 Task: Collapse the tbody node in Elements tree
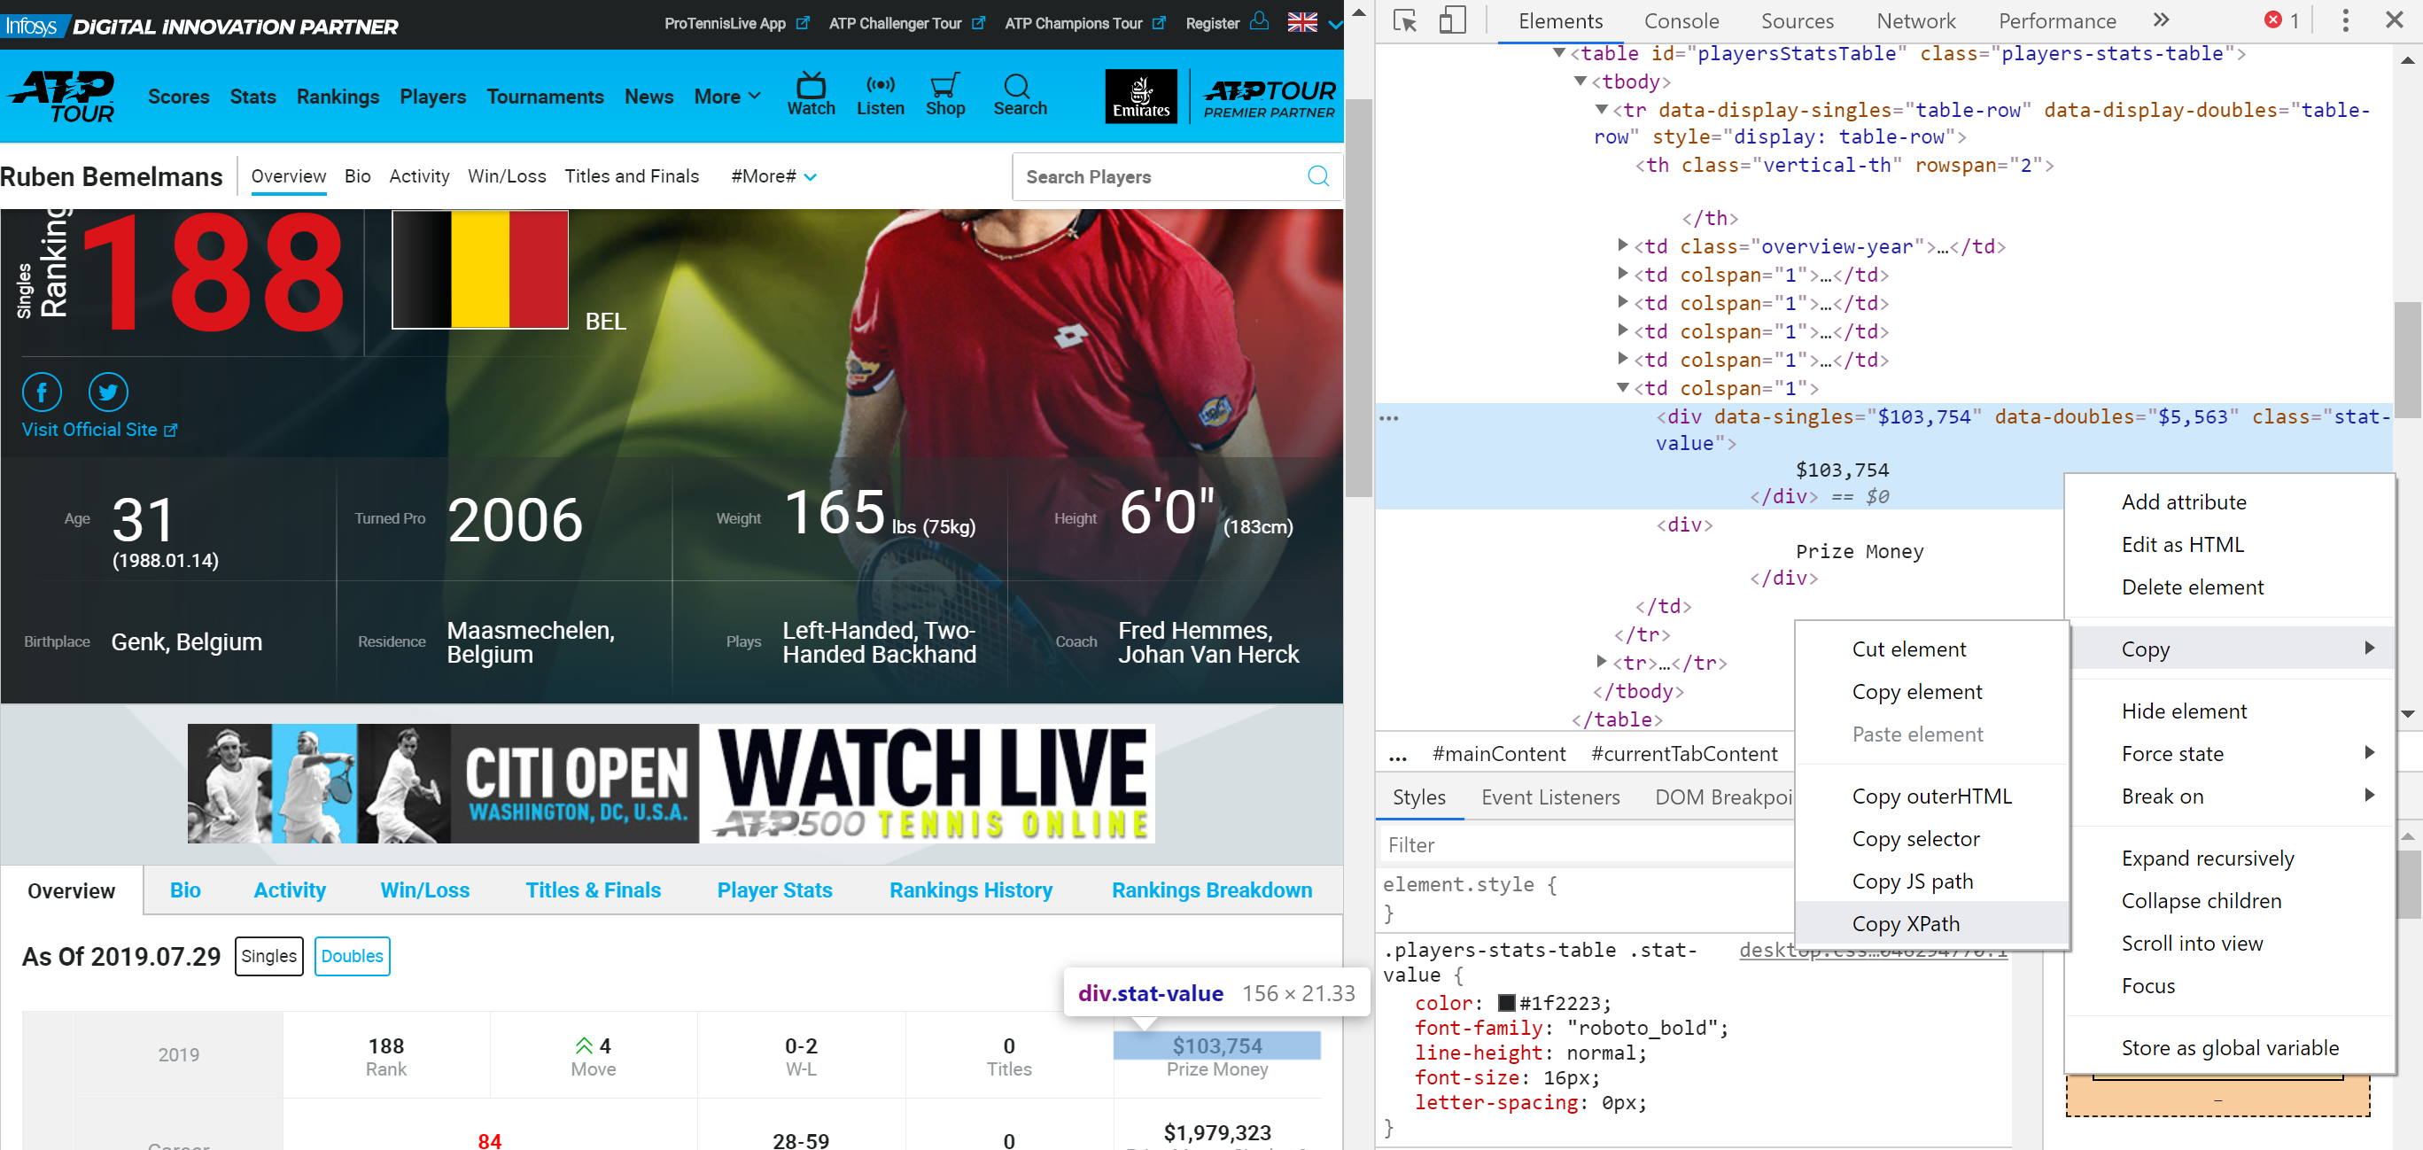click(x=1580, y=82)
